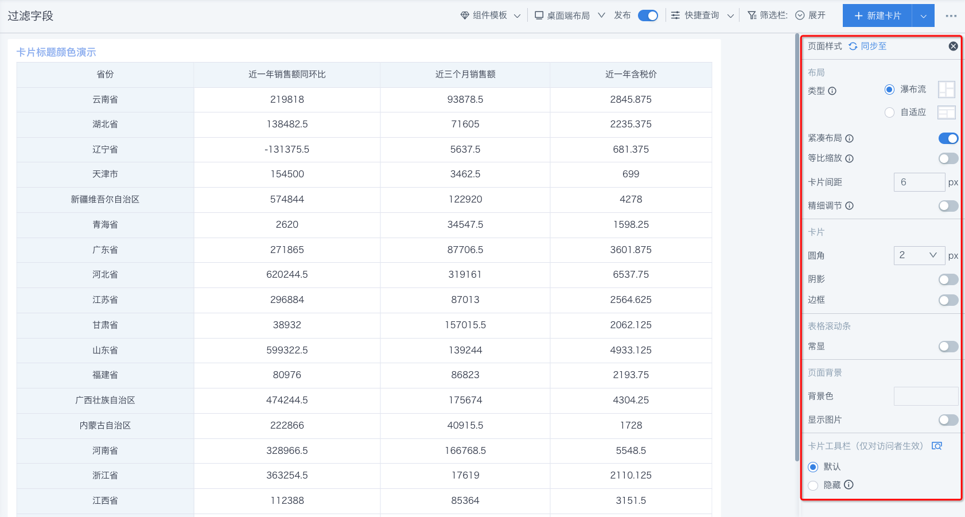Pick a page 背景色 color swatch

925,396
